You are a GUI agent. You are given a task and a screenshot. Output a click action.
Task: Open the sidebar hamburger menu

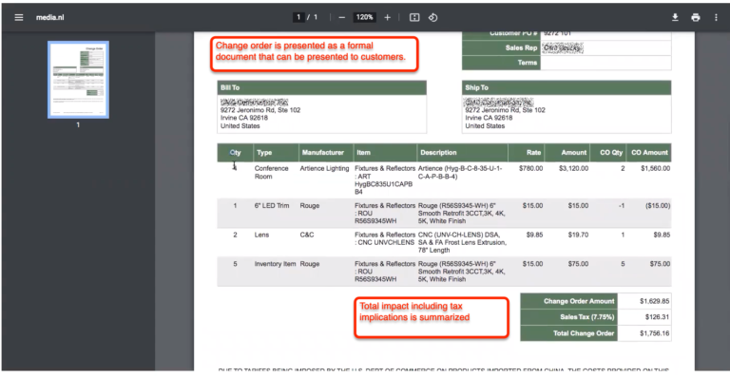coord(19,17)
